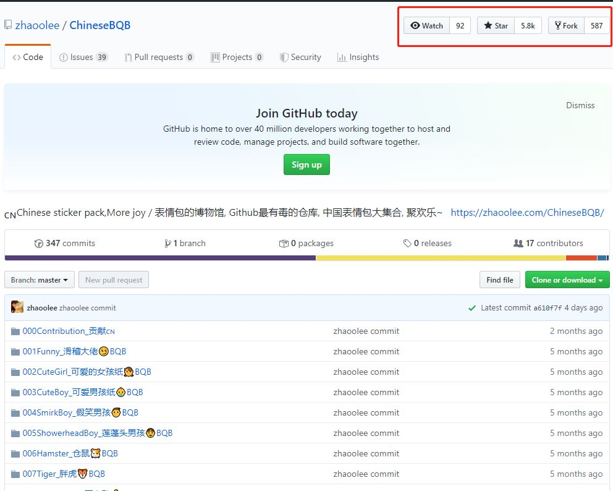Click the Watch button
This screenshot has width=613, height=491.
point(426,26)
